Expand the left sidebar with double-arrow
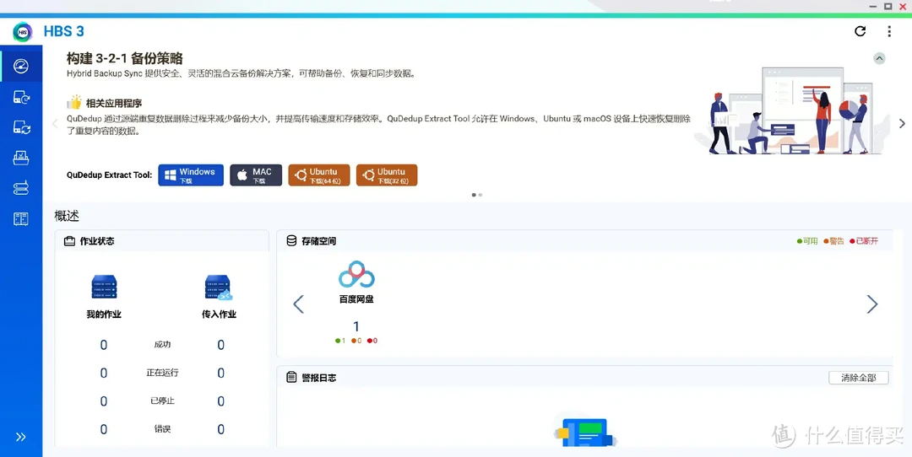This screenshot has width=912, height=457. coord(21,437)
